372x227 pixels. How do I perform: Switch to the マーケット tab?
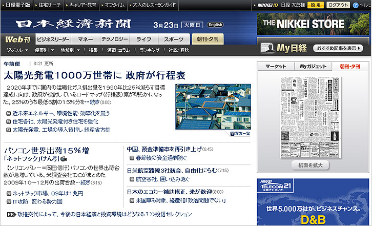click(x=275, y=67)
